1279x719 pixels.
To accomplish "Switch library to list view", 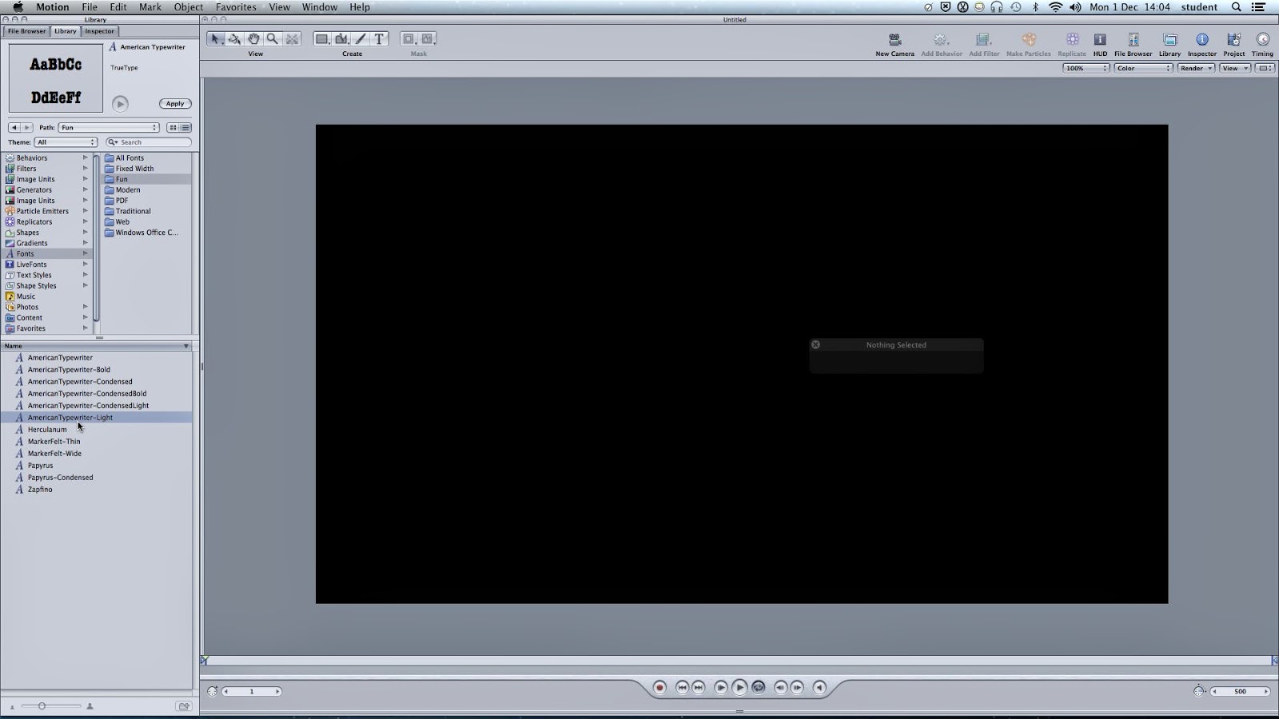I will tap(185, 128).
